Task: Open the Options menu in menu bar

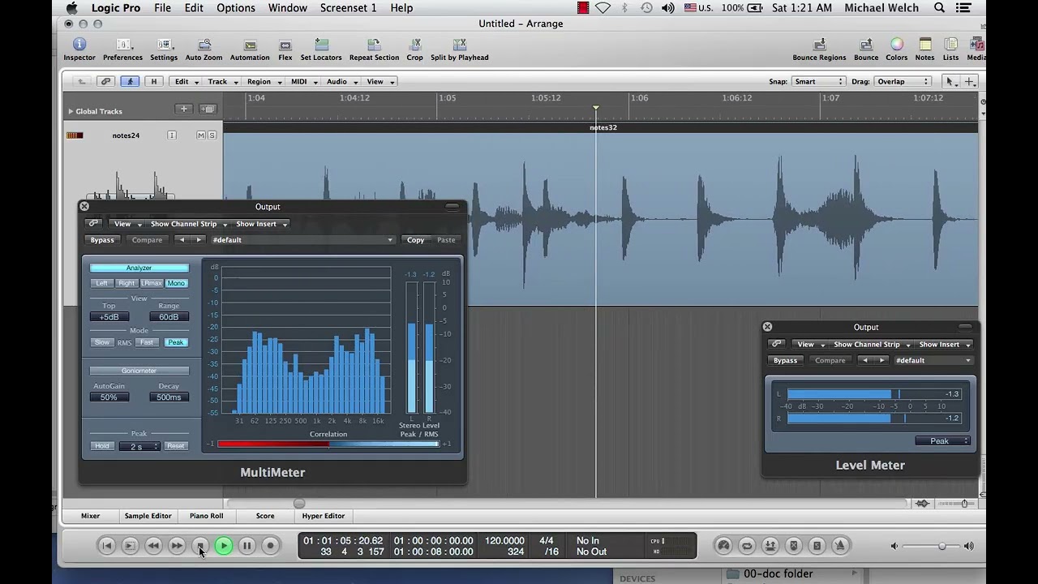Action: point(236,8)
